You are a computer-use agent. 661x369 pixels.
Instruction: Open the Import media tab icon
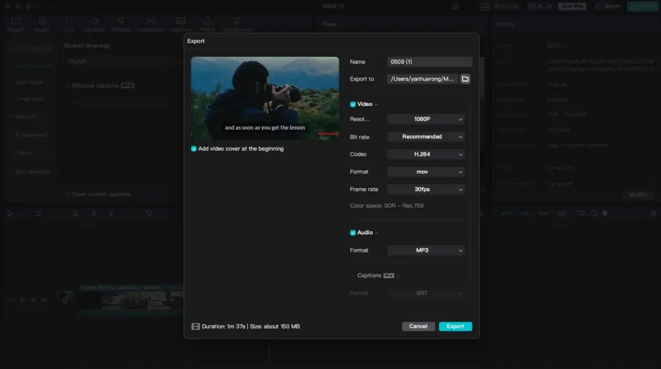[15, 21]
